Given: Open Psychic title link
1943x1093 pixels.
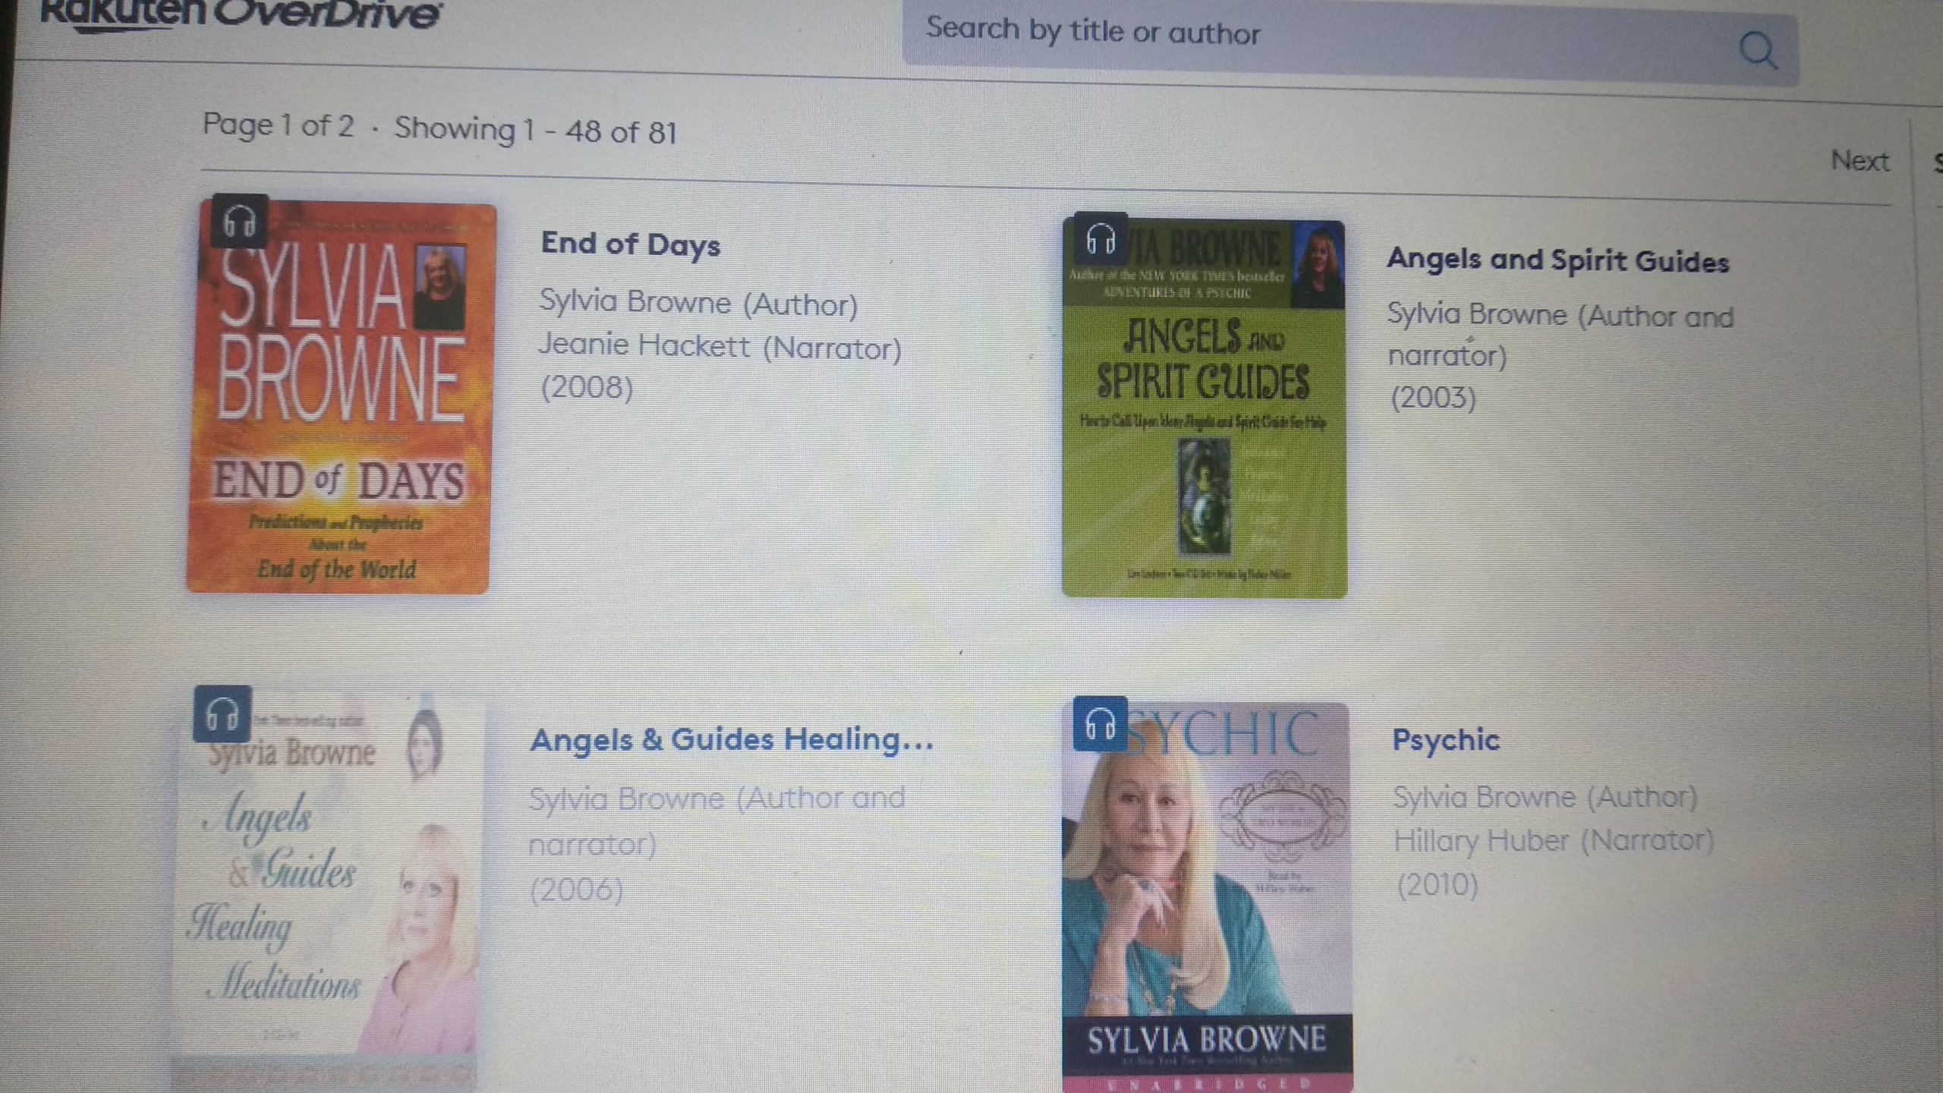Looking at the screenshot, I should [1446, 740].
